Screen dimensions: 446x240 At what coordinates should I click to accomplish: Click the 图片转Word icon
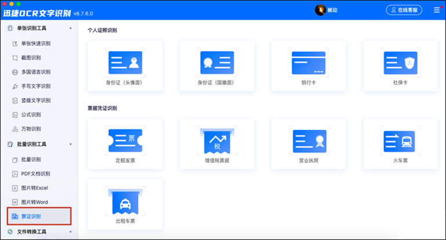(15, 202)
